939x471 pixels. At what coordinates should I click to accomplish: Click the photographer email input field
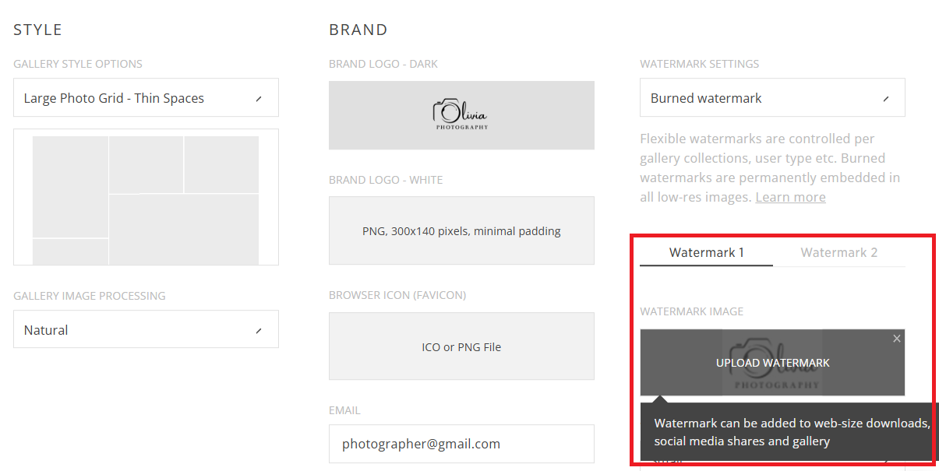point(461,443)
